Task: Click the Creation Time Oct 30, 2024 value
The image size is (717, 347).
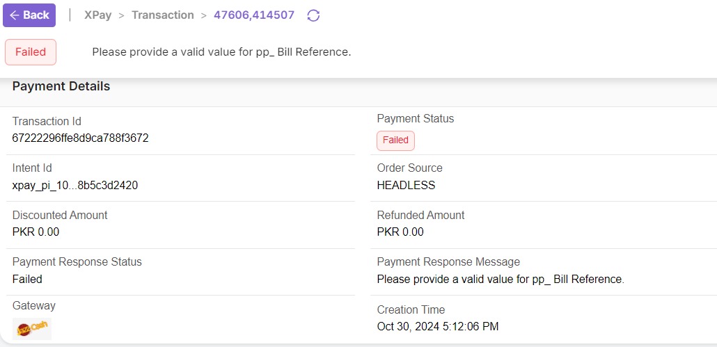Action: click(438, 327)
